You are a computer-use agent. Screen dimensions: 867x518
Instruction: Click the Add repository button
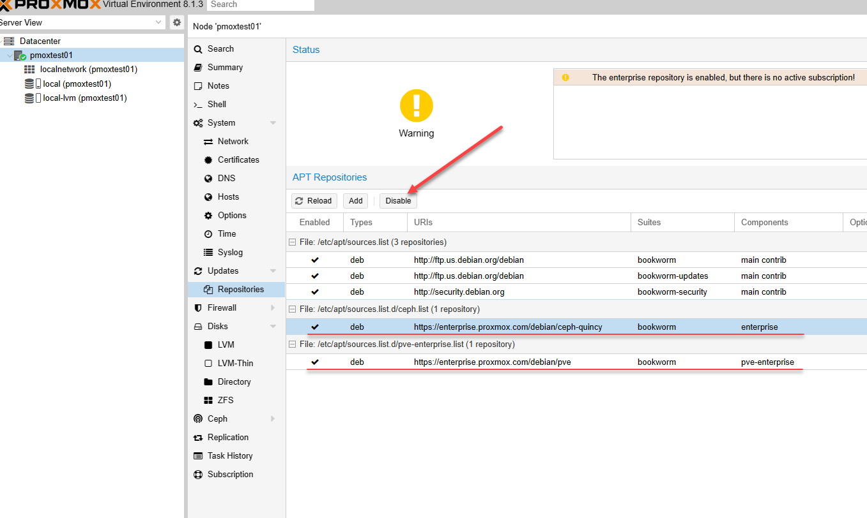click(356, 201)
